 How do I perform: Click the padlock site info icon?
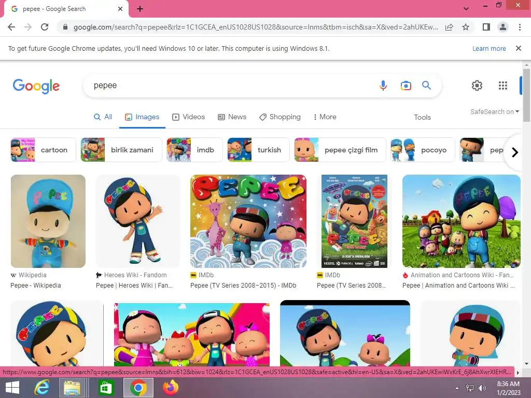(65, 27)
